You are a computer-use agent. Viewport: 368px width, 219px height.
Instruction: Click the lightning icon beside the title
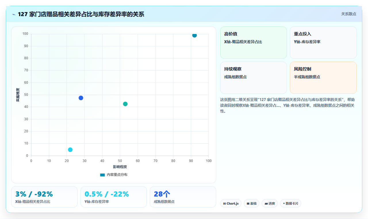14,14
